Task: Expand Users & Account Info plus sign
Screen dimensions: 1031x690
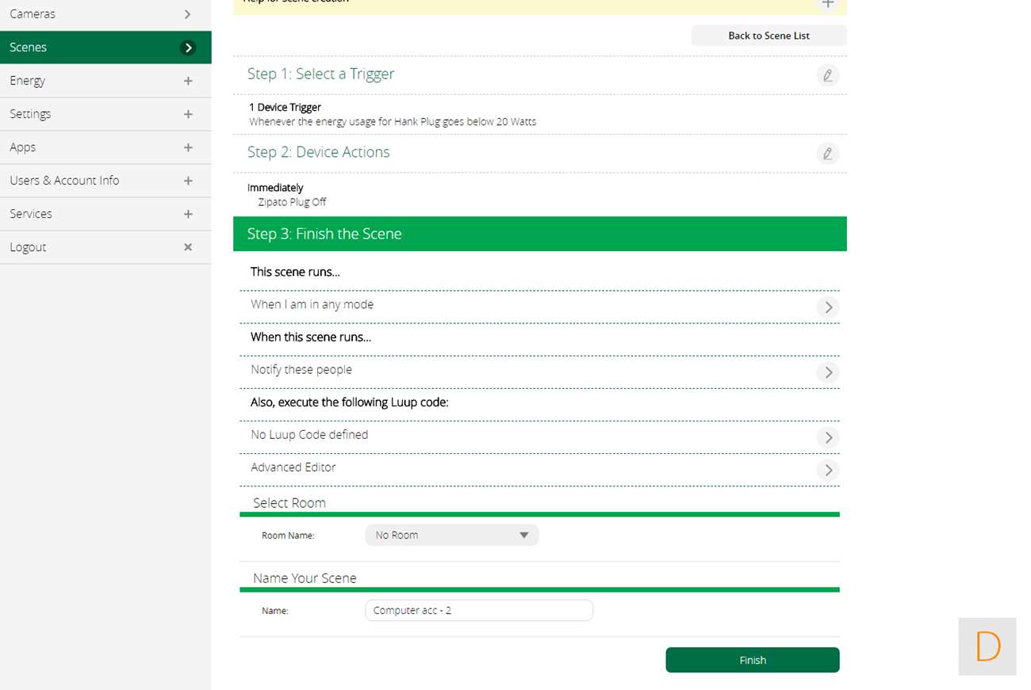Action: 188,181
